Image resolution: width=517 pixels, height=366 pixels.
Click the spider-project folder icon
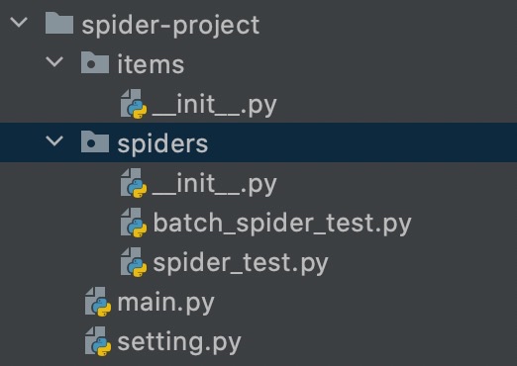pos(59,23)
